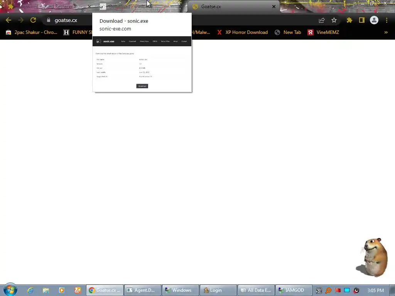Show the hidden bookmarks with the double chevron

(386, 32)
